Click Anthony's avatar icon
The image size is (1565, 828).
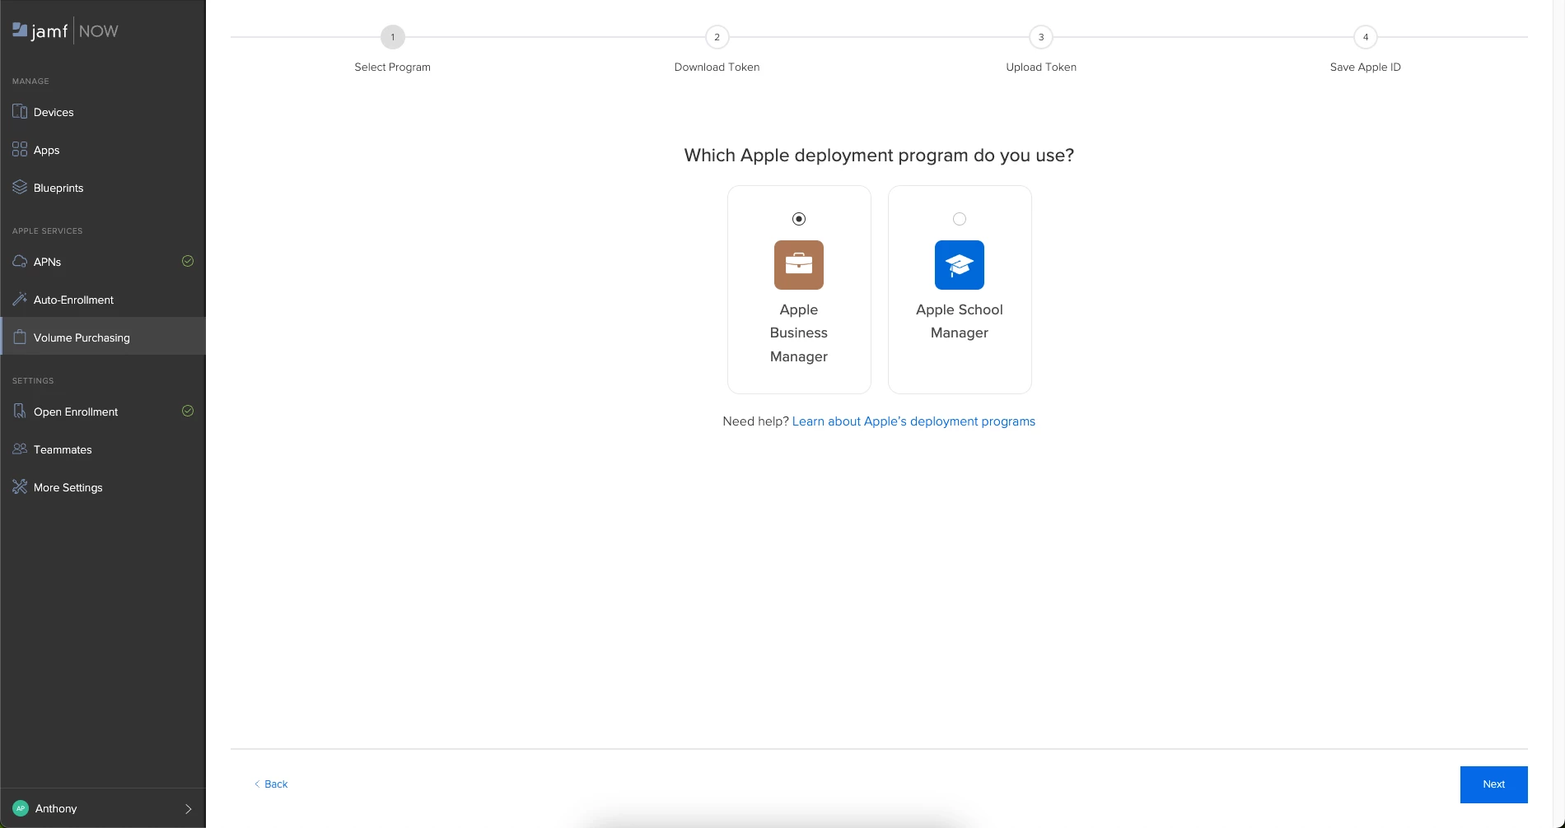21,808
